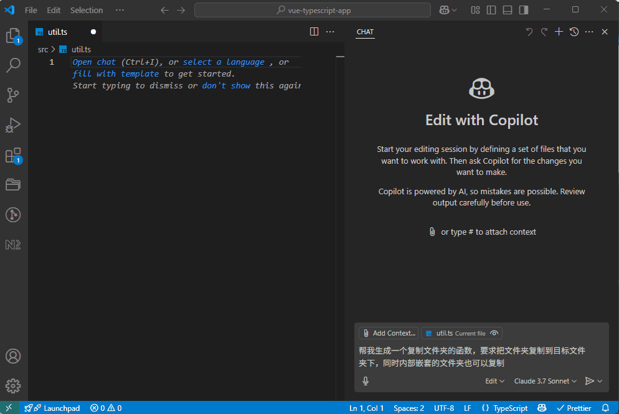Select the CHAT tab
The width and height of the screenshot is (619, 414).
tap(365, 32)
